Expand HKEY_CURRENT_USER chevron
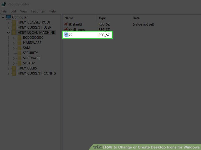 click(8, 28)
